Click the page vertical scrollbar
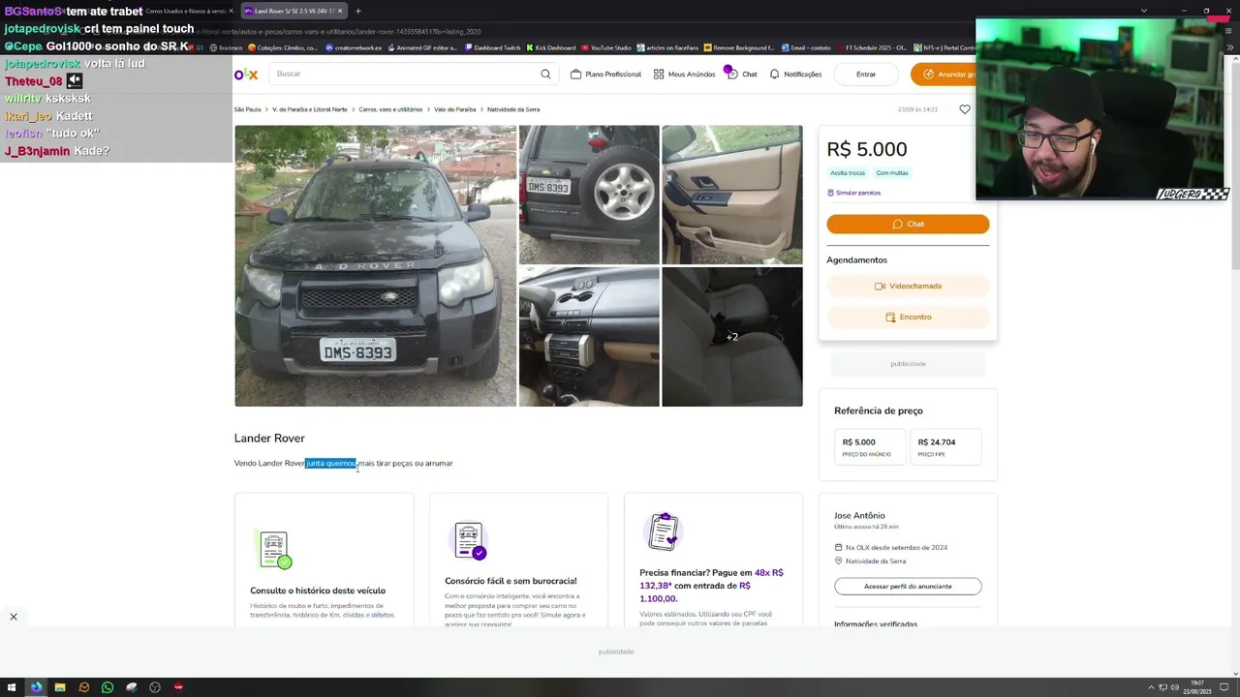This screenshot has width=1240, height=697. coord(1234,165)
